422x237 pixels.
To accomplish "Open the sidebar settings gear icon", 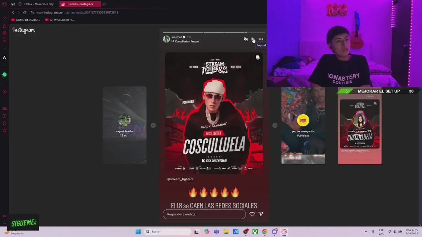I will (x=4, y=131).
